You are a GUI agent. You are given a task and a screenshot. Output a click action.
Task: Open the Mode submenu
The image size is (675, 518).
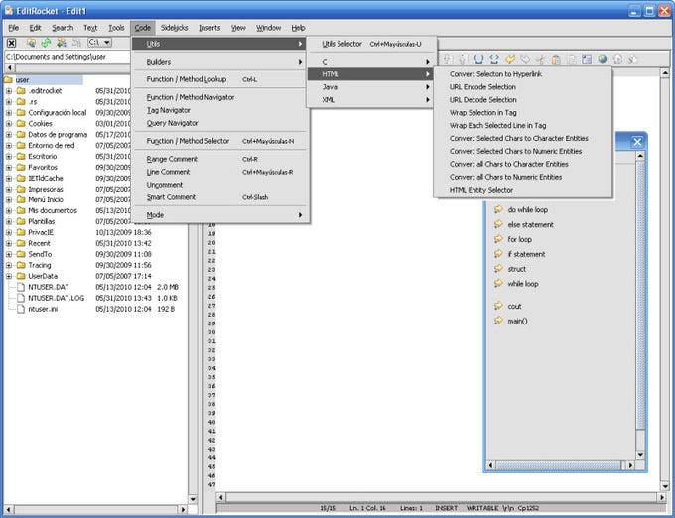coord(220,215)
